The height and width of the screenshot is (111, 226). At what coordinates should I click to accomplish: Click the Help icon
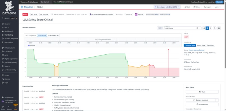[16, 107]
